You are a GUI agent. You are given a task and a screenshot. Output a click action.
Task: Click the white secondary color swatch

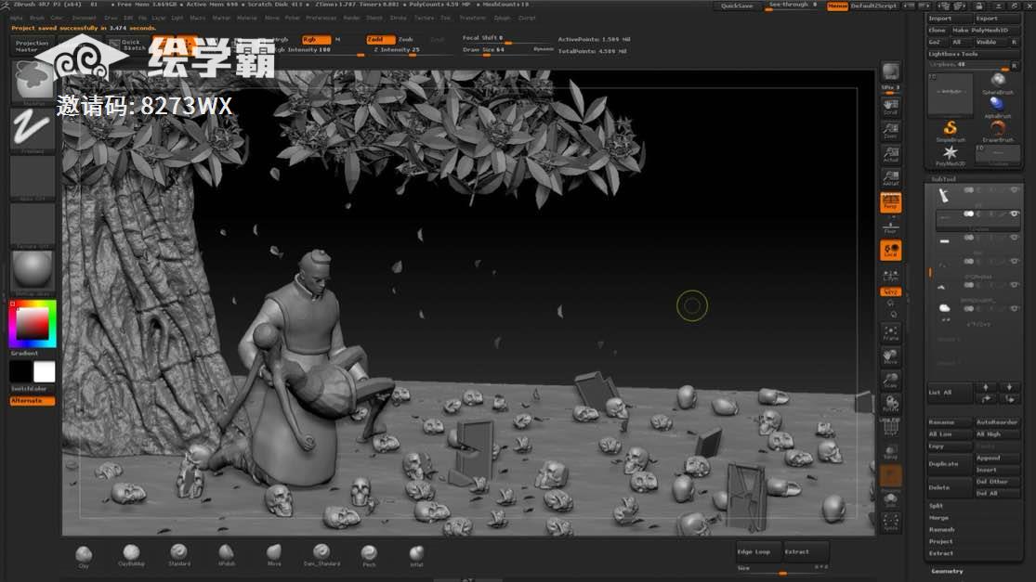pos(45,371)
